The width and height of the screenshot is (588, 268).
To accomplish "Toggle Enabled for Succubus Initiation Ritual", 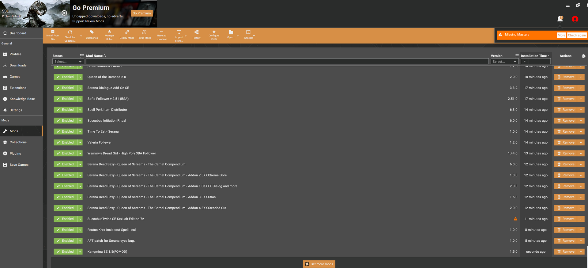I will pos(66,121).
